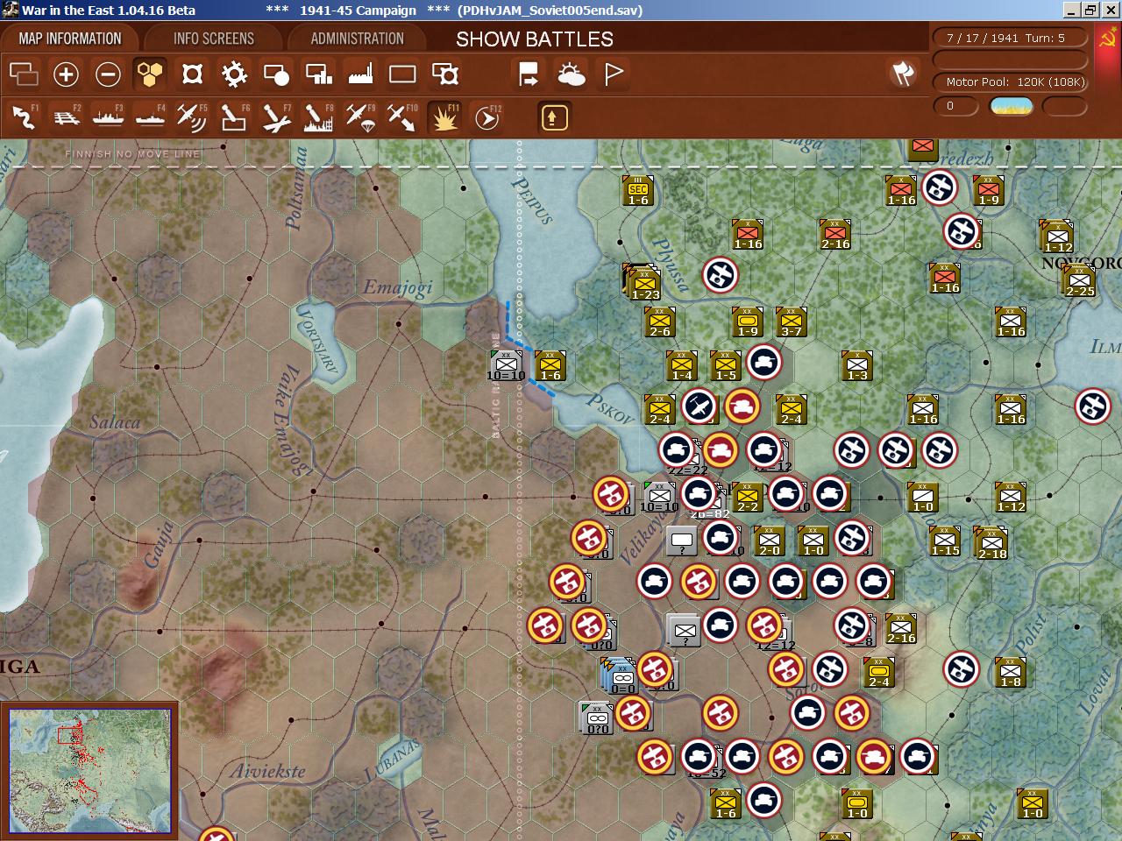
Task: Select the 2-2 unit counter
Action: click(x=747, y=498)
